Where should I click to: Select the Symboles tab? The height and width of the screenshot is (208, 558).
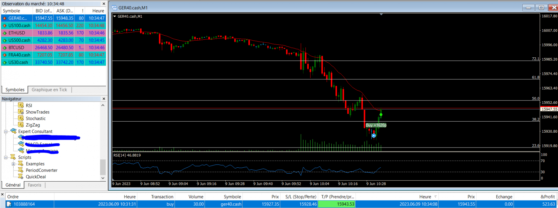pos(15,90)
